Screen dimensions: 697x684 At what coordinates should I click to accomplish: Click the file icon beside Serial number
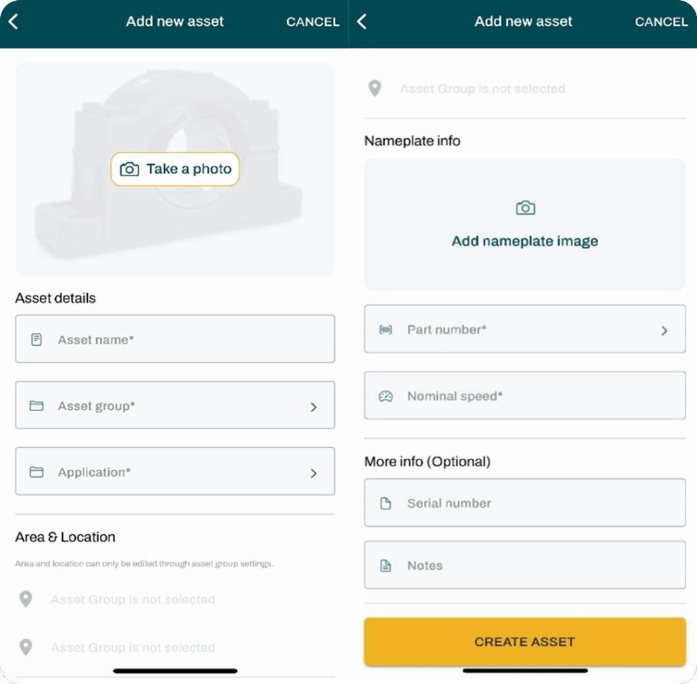pyautogui.click(x=385, y=504)
